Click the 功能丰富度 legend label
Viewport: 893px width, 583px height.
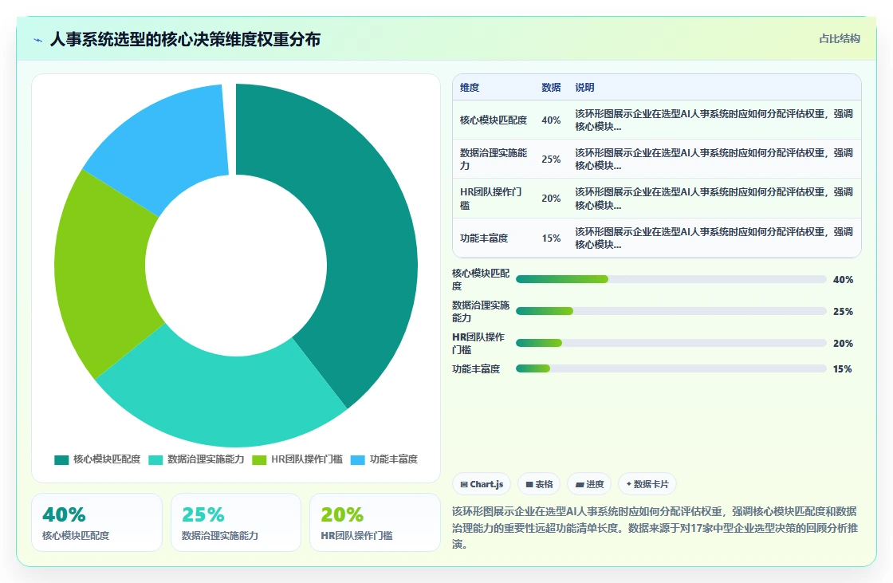394,459
